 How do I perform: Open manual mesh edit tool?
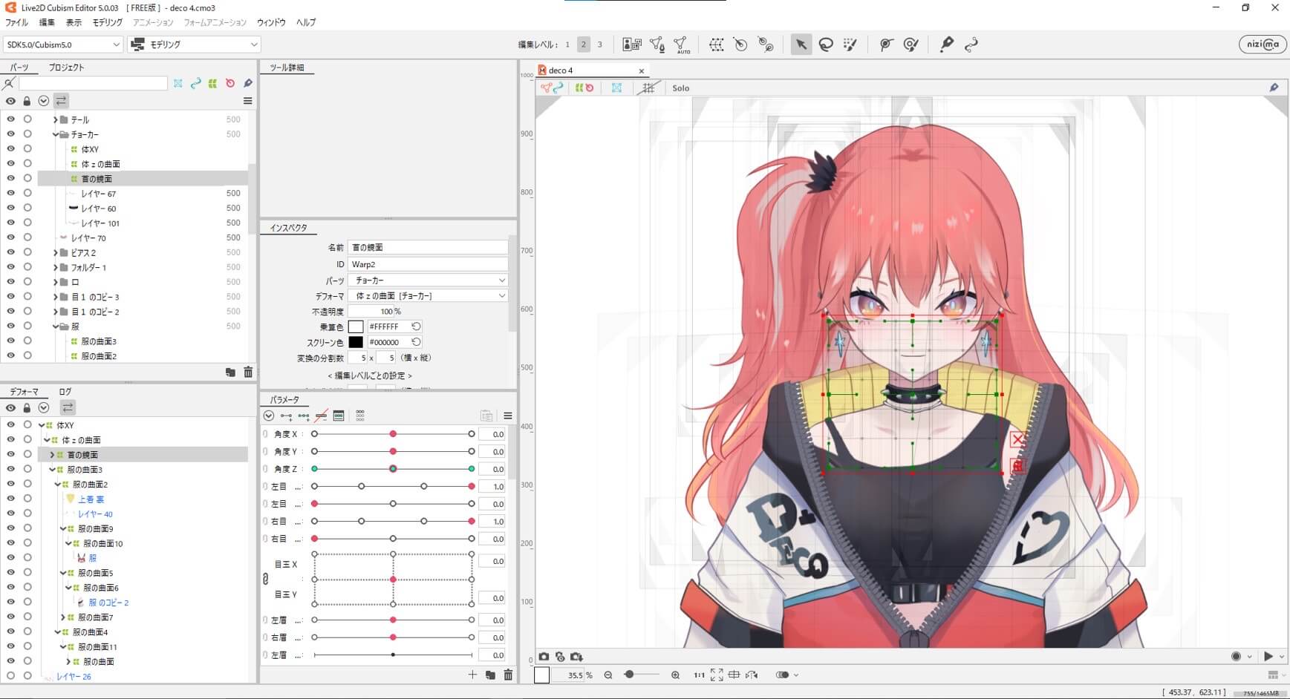657,45
